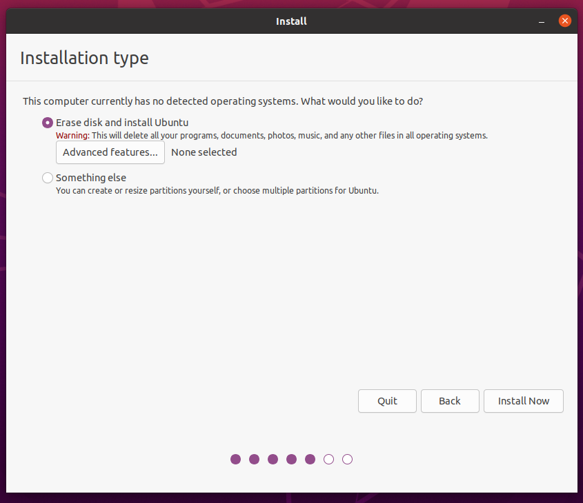Click the sixth hollow progress dot

pos(328,459)
